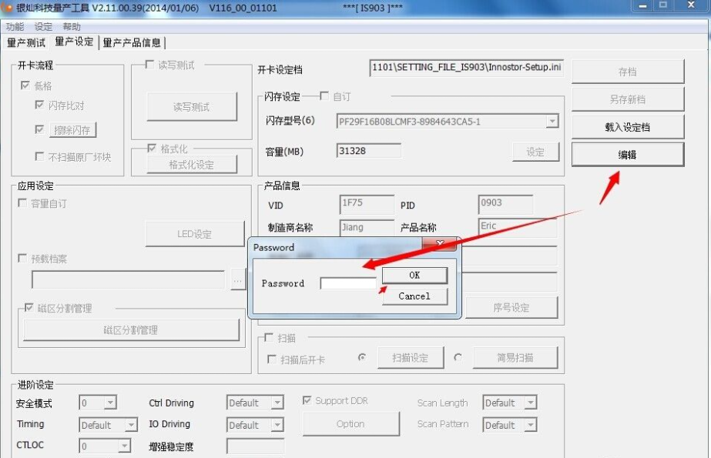Click Cancel in the Password dialog
Screen dimensions: 711x458
(414, 296)
